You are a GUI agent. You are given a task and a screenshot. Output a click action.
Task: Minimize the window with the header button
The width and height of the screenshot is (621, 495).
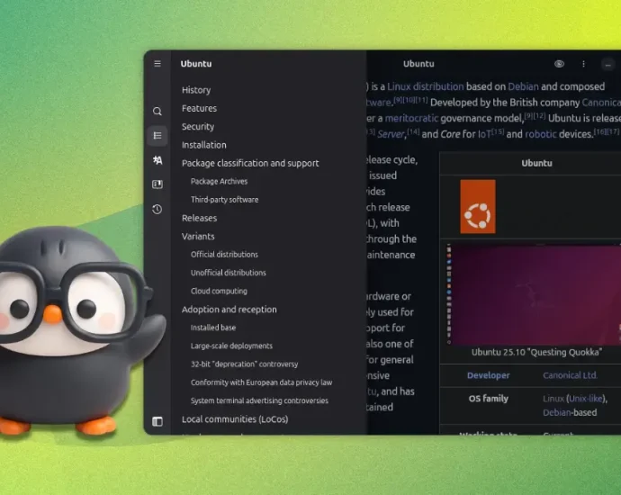[607, 64]
